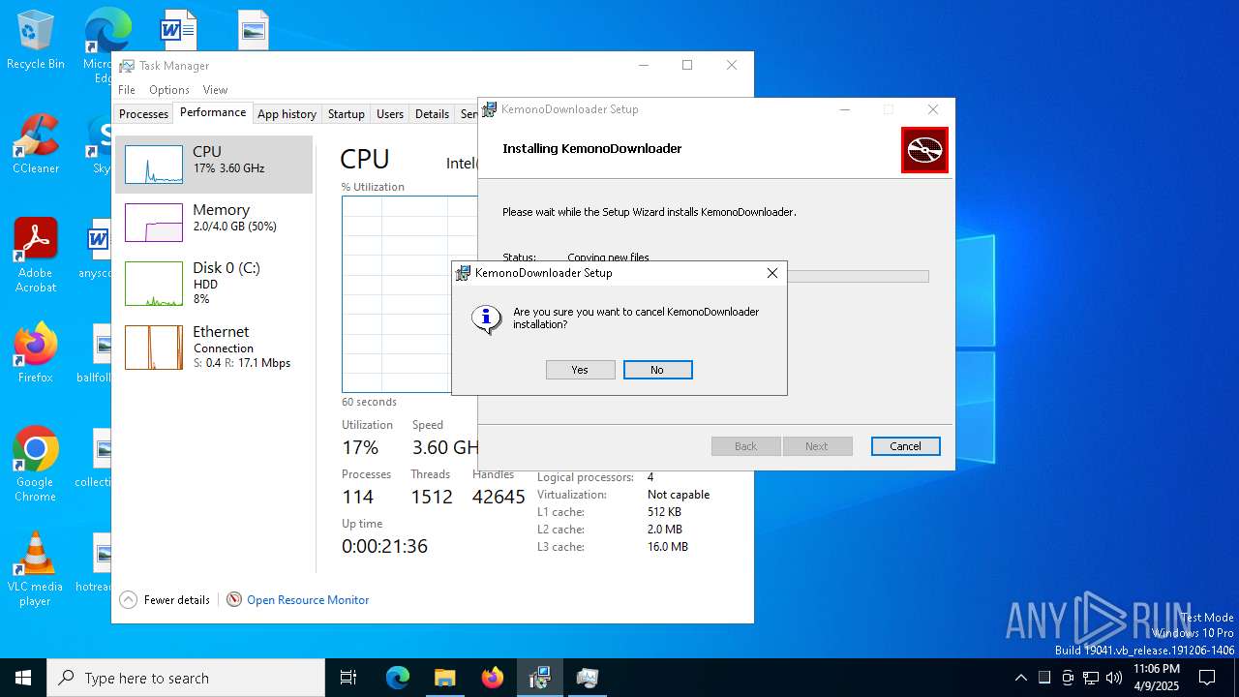This screenshot has width=1239, height=697.
Task: Click the L3 cache value 16.0 MB
Action: 668,547
